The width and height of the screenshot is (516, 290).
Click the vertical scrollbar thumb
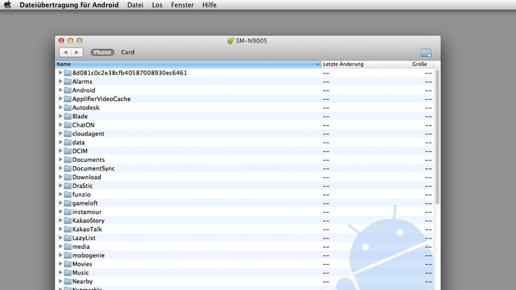click(x=437, y=136)
